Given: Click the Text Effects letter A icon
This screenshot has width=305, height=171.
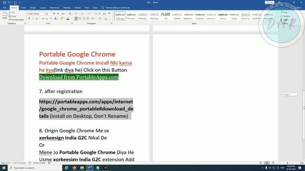Looking at the screenshot, I should (x=56, y=19).
